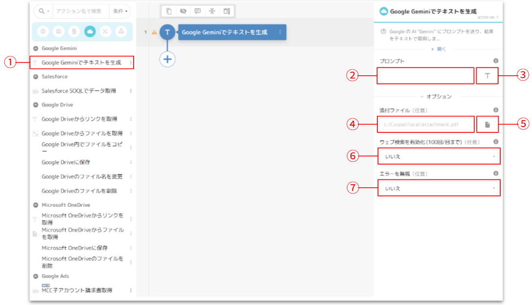532x305 pixels.
Task: Click the comment speech-bubble toolbar icon
Action: click(x=197, y=11)
